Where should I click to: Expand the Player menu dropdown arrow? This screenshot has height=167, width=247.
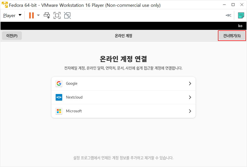pyautogui.click(x=20, y=15)
